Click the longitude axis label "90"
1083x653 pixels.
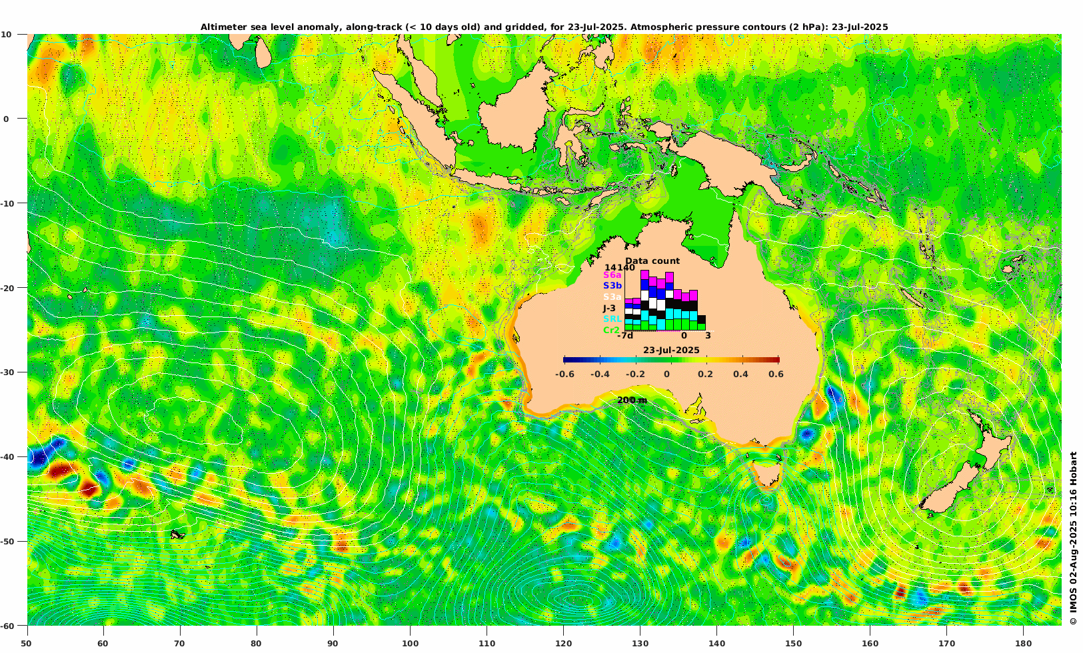(333, 644)
